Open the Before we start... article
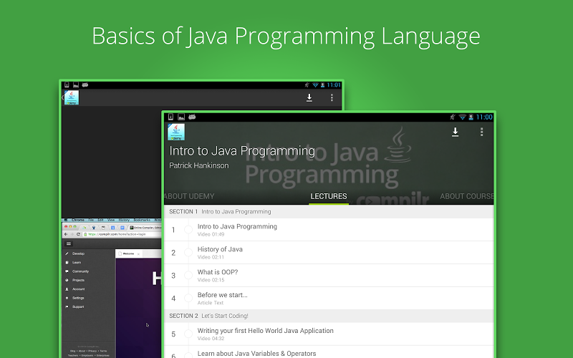Viewport: 573px width, 358px height. coord(223,298)
